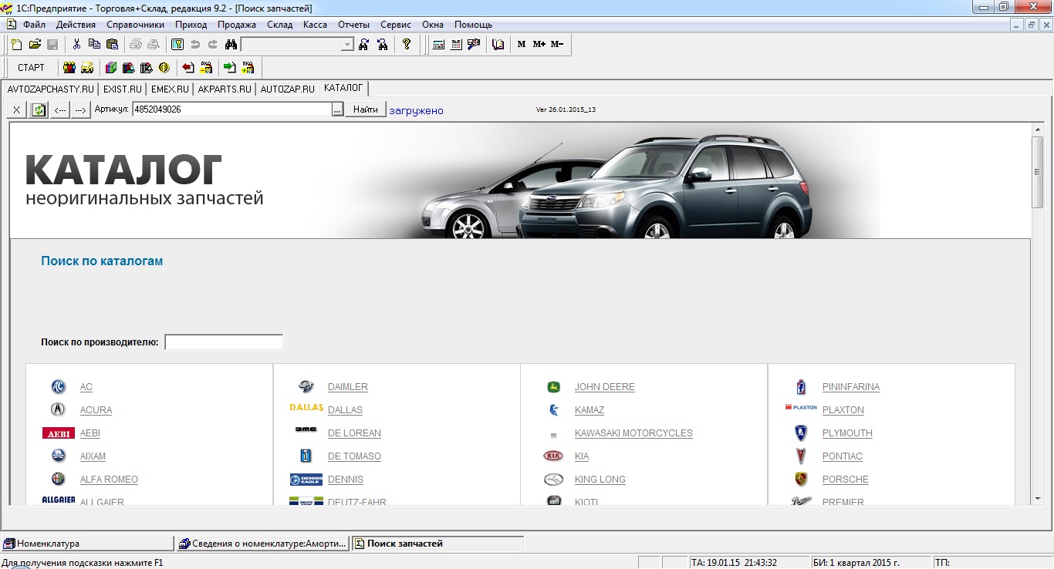Click the ellipsis button next to Артикул field
Viewport: 1054px width, 569px height.
click(336, 110)
